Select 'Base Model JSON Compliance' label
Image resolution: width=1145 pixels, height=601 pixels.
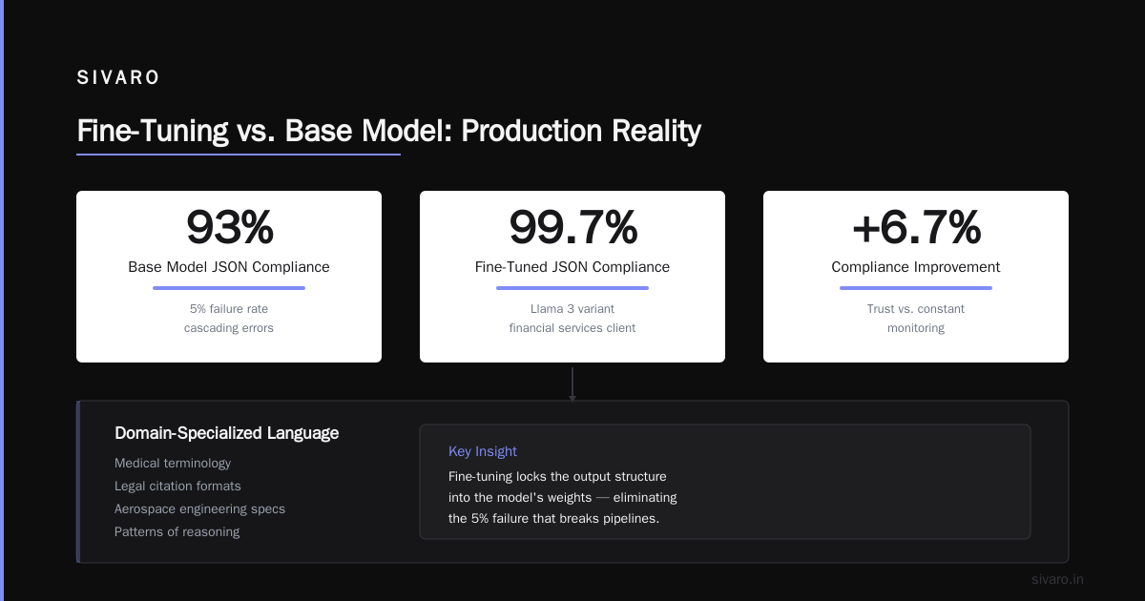(x=229, y=267)
